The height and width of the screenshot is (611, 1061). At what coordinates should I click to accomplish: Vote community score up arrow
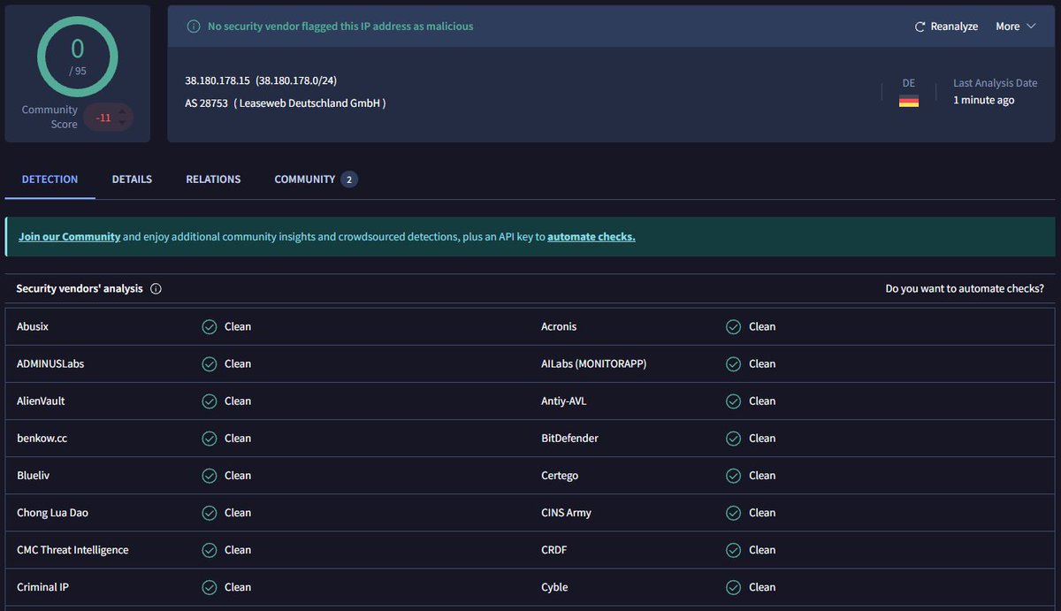pyautogui.click(x=122, y=111)
